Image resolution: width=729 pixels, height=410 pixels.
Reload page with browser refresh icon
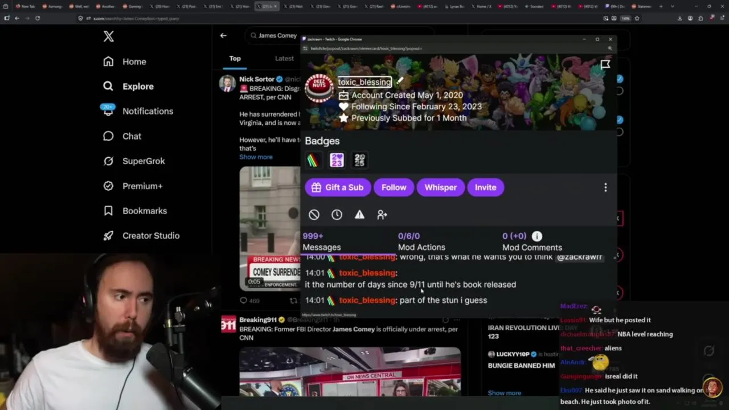point(38,18)
